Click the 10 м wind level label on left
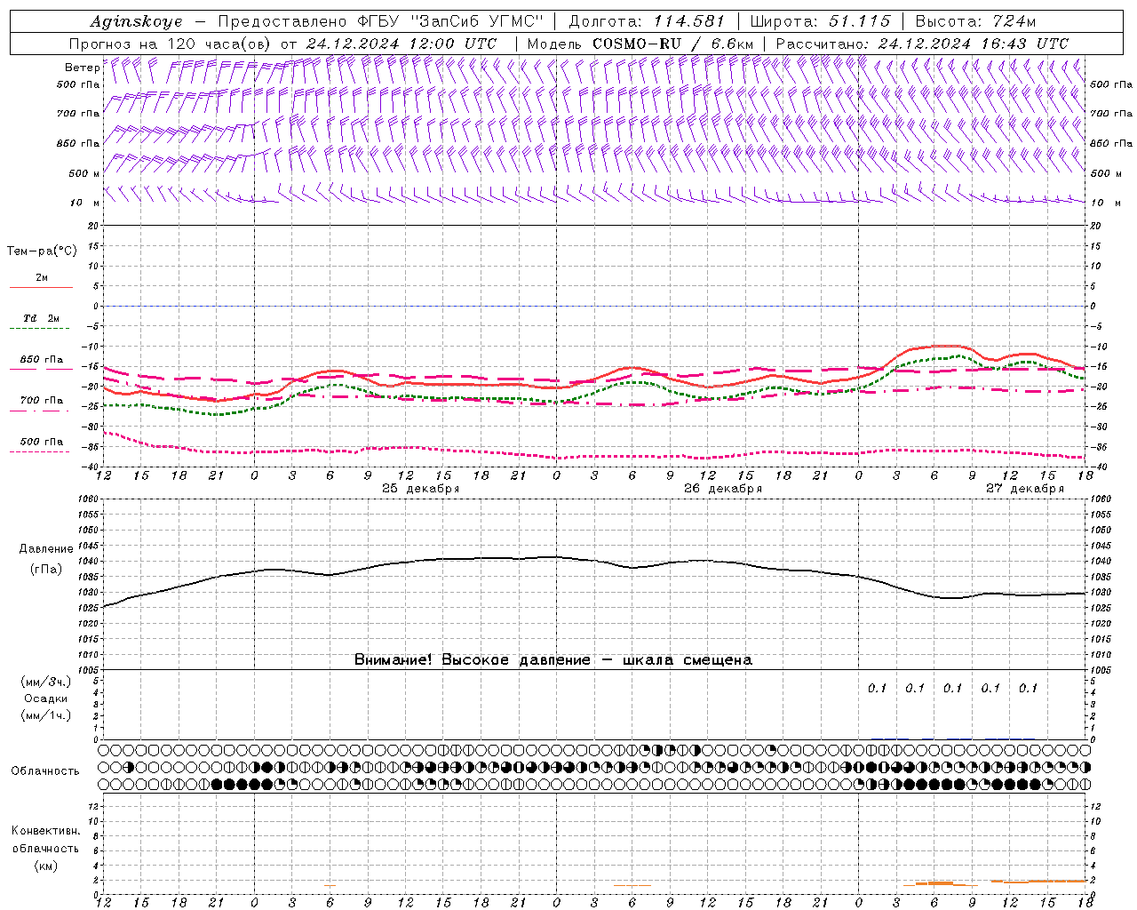Viewport: 1137px width, 910px height. [x=84, y=203]
